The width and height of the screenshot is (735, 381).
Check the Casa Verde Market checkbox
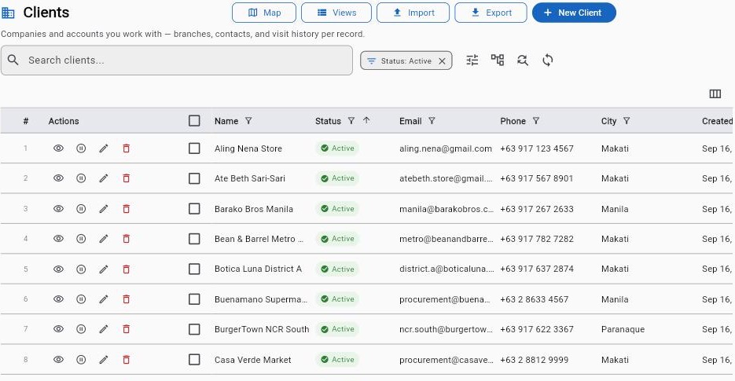(194, 360)
